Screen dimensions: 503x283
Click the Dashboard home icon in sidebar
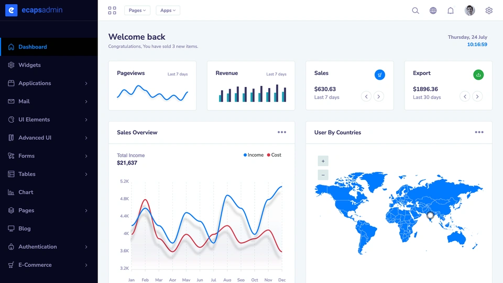(x=11, y=47)
